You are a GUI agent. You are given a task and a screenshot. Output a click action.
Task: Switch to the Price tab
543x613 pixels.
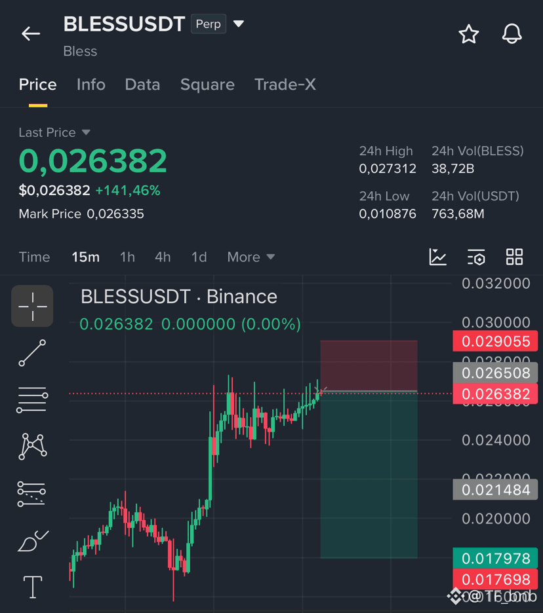point(38,84)
